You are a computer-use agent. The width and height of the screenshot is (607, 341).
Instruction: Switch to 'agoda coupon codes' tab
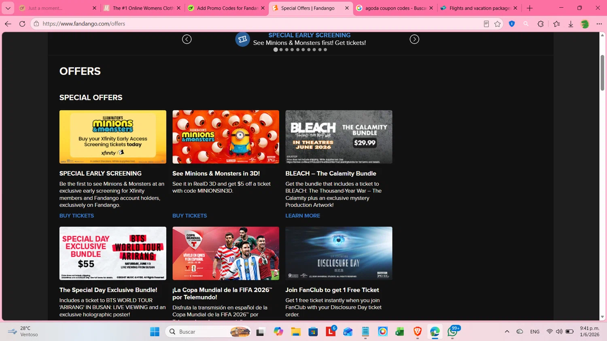(x=395, y=8)
